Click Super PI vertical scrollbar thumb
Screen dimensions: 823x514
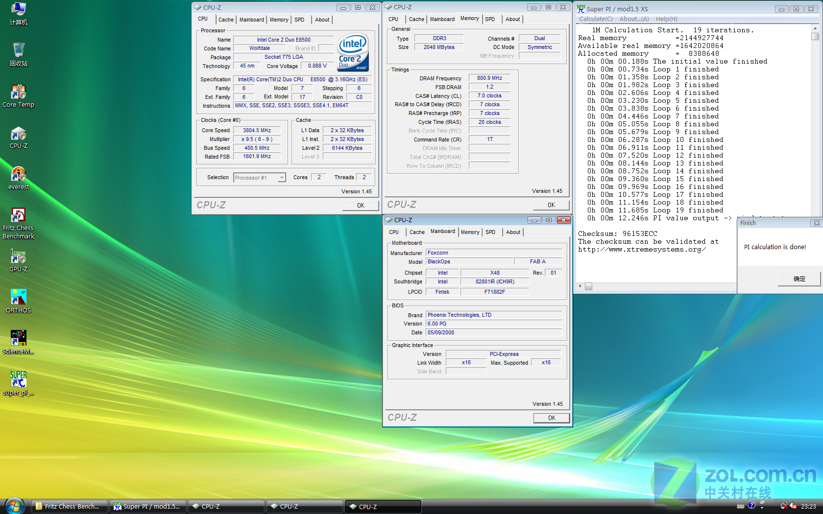[815, 37]
